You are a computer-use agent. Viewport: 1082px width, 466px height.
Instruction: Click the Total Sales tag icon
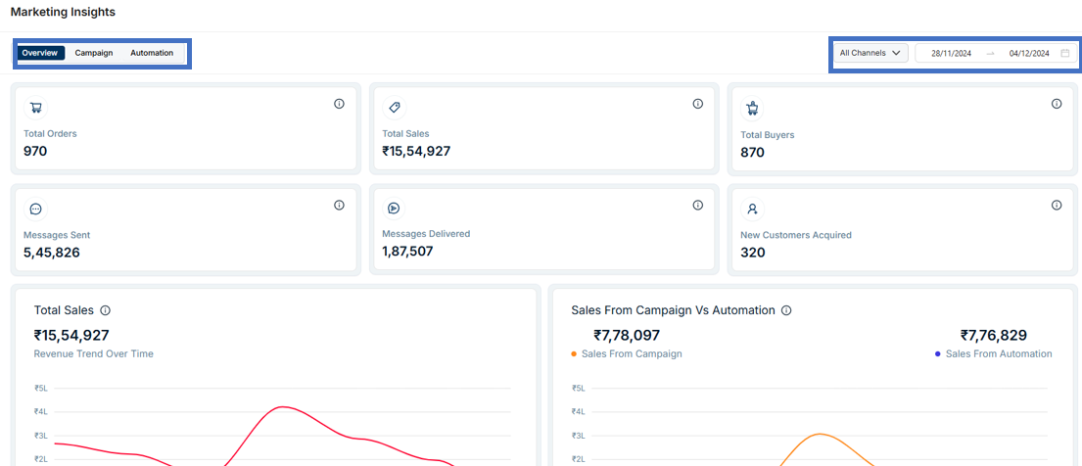(395, 108)
